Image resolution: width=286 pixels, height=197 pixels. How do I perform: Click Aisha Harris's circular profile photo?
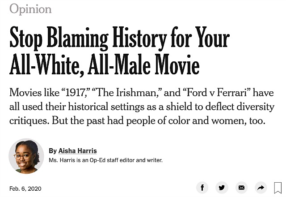click(26, 156)
